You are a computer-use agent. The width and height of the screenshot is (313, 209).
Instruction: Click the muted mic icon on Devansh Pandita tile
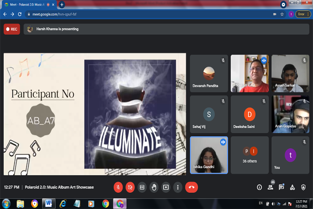click(x=223, y=60)
